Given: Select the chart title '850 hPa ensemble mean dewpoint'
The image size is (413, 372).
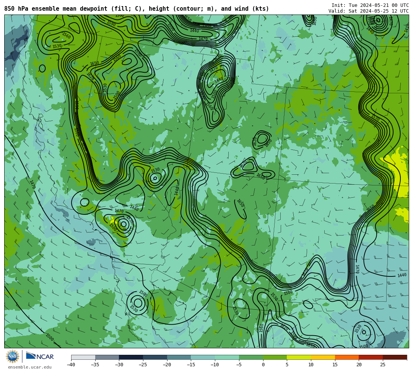Looking at the screenshot, I should click(55, 9).
